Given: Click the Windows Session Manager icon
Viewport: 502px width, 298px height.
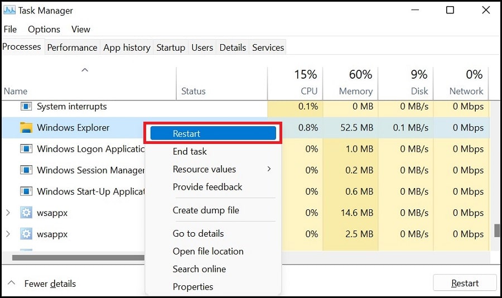Looking at the screenshot, I should [x=26, y=170].
